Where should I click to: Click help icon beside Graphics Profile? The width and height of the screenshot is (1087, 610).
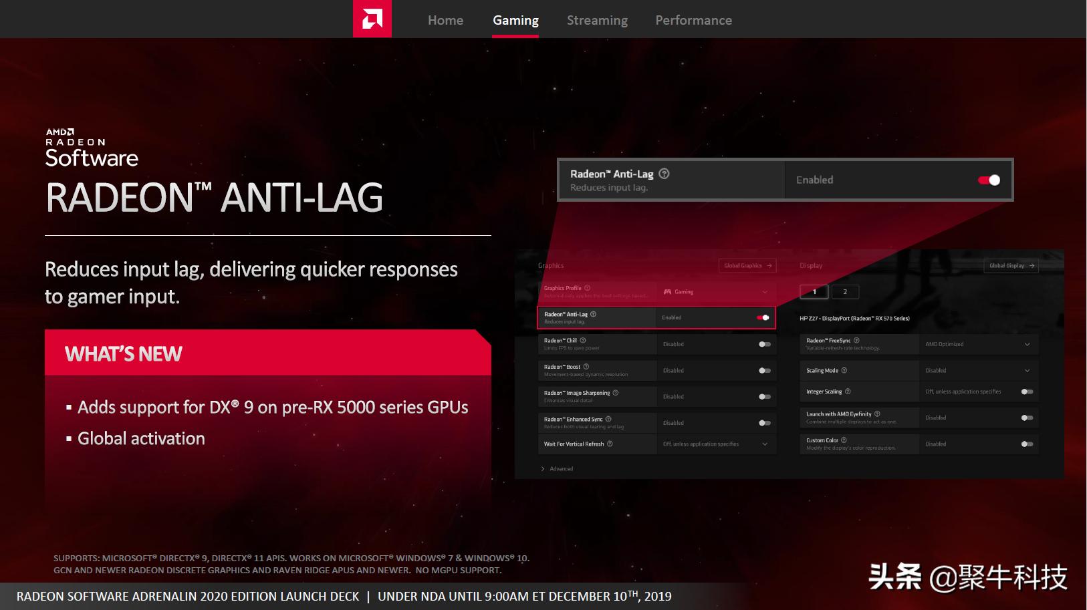587,288
